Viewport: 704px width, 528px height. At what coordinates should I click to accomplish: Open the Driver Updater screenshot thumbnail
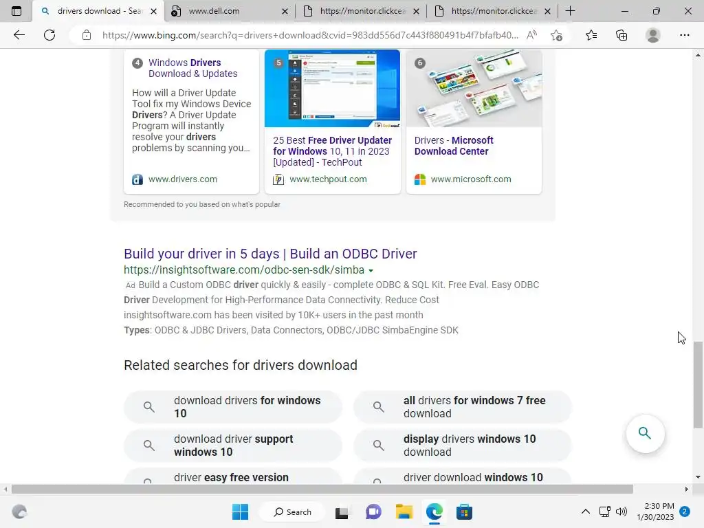click(332, 89)
